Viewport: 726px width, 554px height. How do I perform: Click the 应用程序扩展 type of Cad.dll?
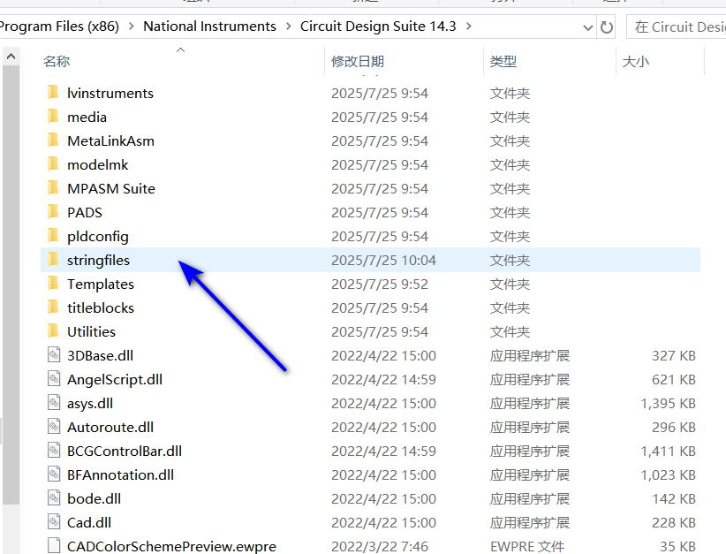tap(530, 522)
